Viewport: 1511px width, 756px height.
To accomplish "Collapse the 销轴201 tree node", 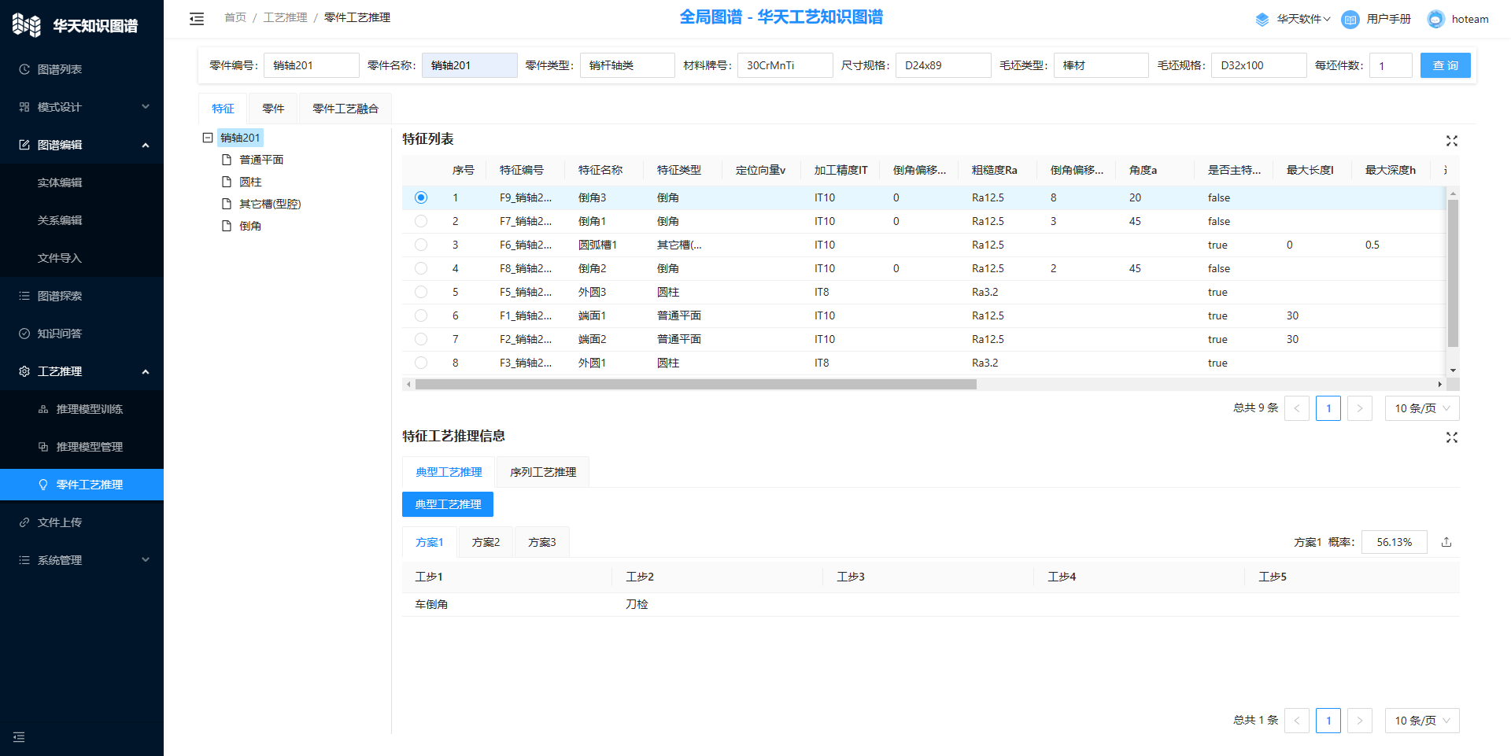I will click(x=208, y=138).
